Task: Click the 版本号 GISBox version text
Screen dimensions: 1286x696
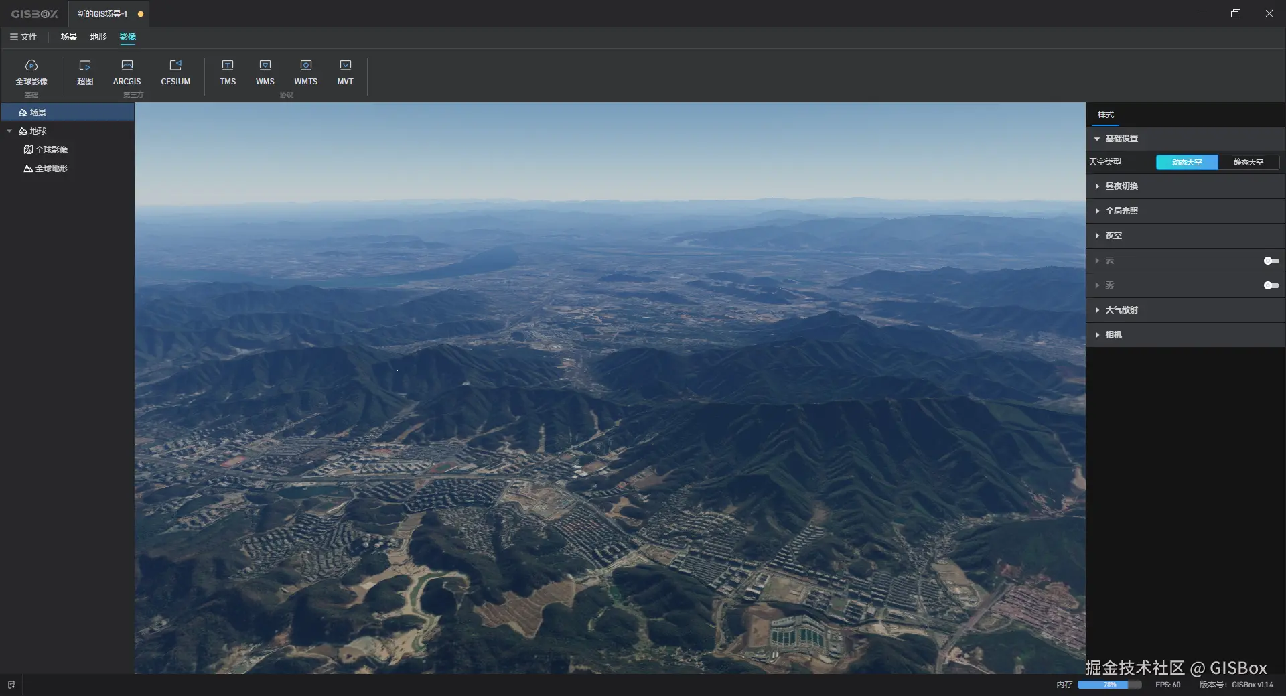Action: pos(1236,685)
